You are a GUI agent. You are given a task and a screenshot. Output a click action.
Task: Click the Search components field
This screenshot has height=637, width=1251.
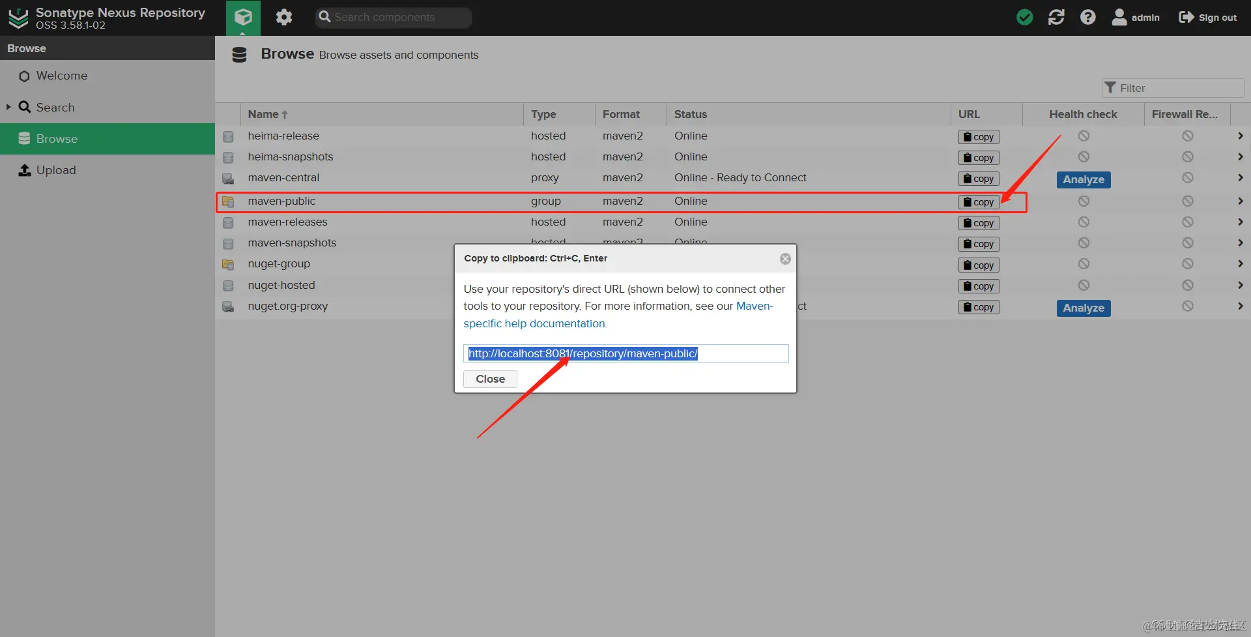click(394, 18)
